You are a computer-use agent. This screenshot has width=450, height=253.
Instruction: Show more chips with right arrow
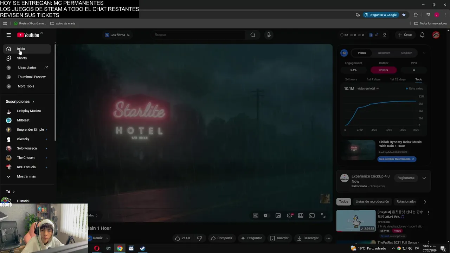coord(425,202)
